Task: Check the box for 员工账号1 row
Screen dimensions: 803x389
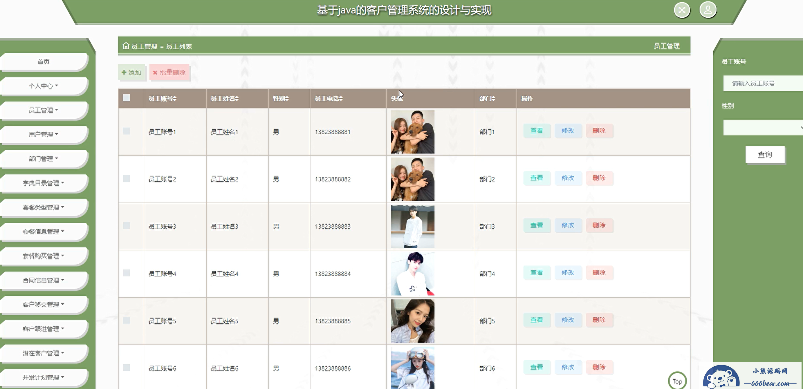Action: click(x=126, y=131)
